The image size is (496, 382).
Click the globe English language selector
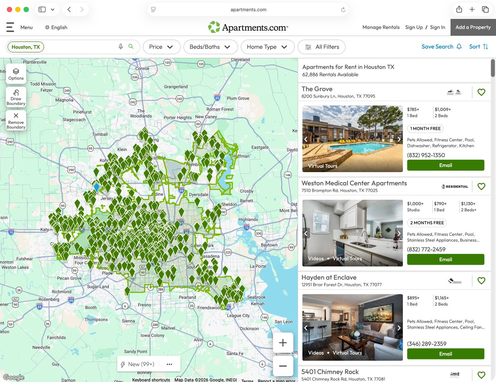[56, 28]
